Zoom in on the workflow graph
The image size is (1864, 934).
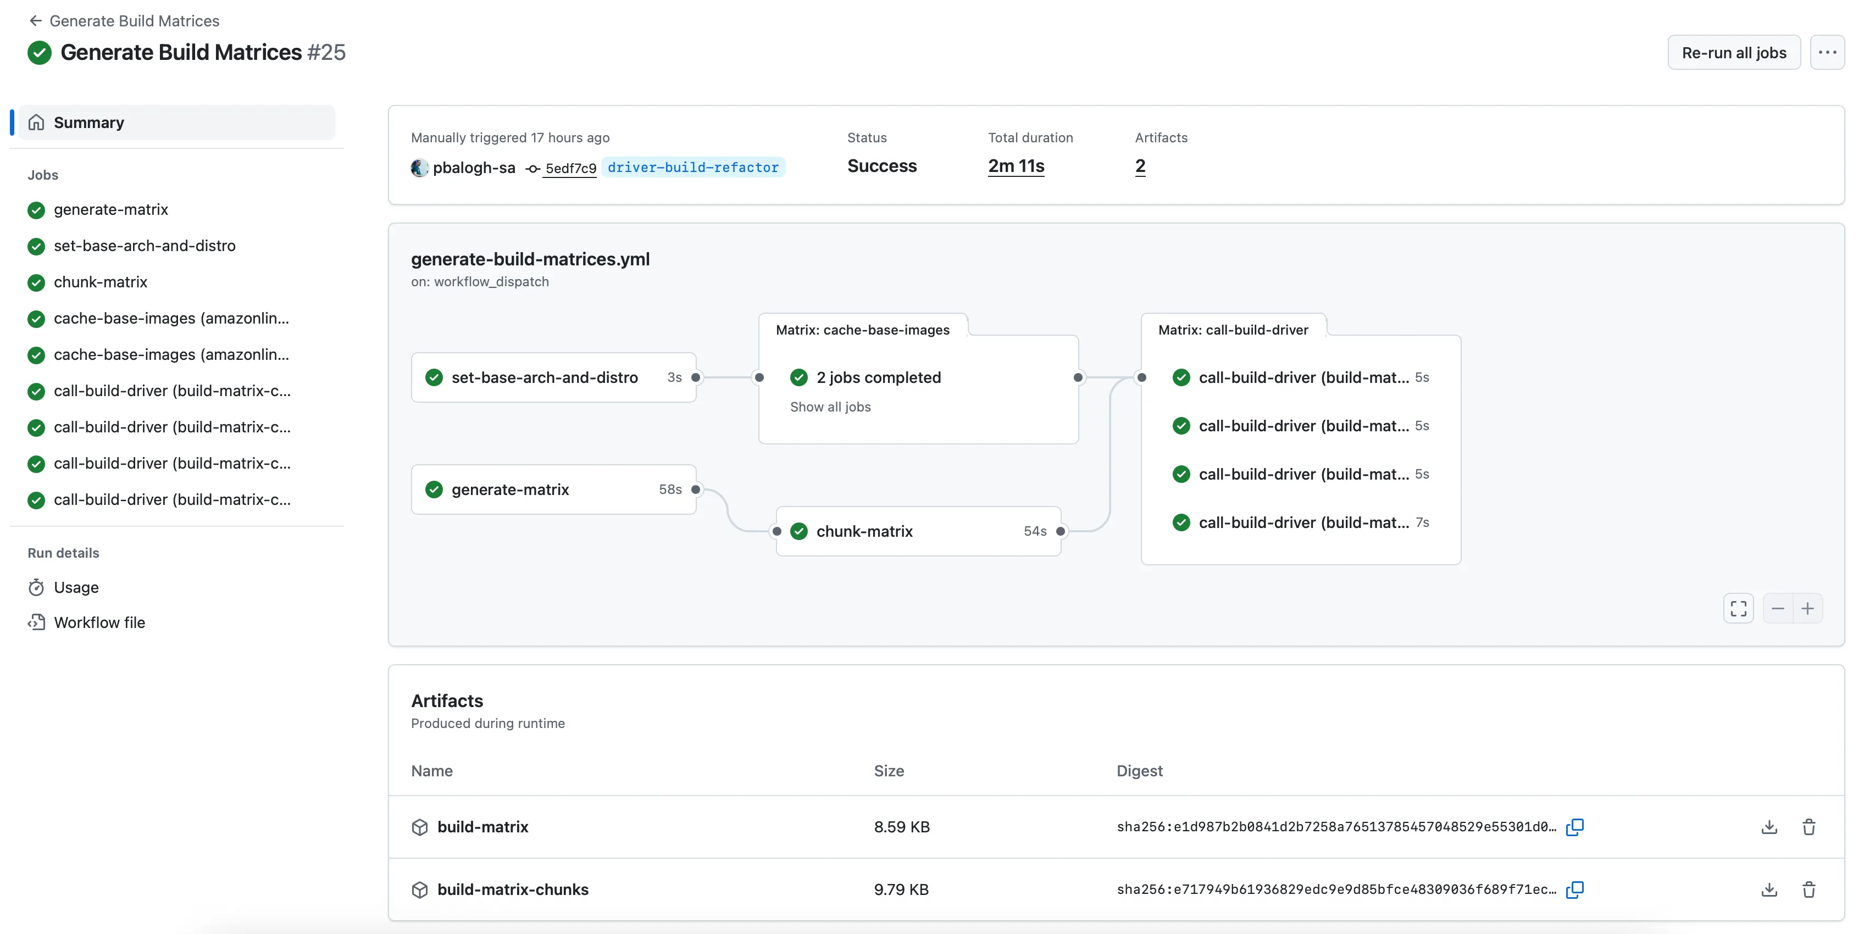1807,608
